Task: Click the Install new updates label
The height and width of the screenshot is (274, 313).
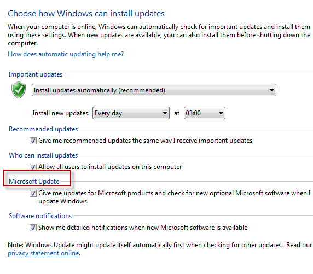Action: pos(61,113)
